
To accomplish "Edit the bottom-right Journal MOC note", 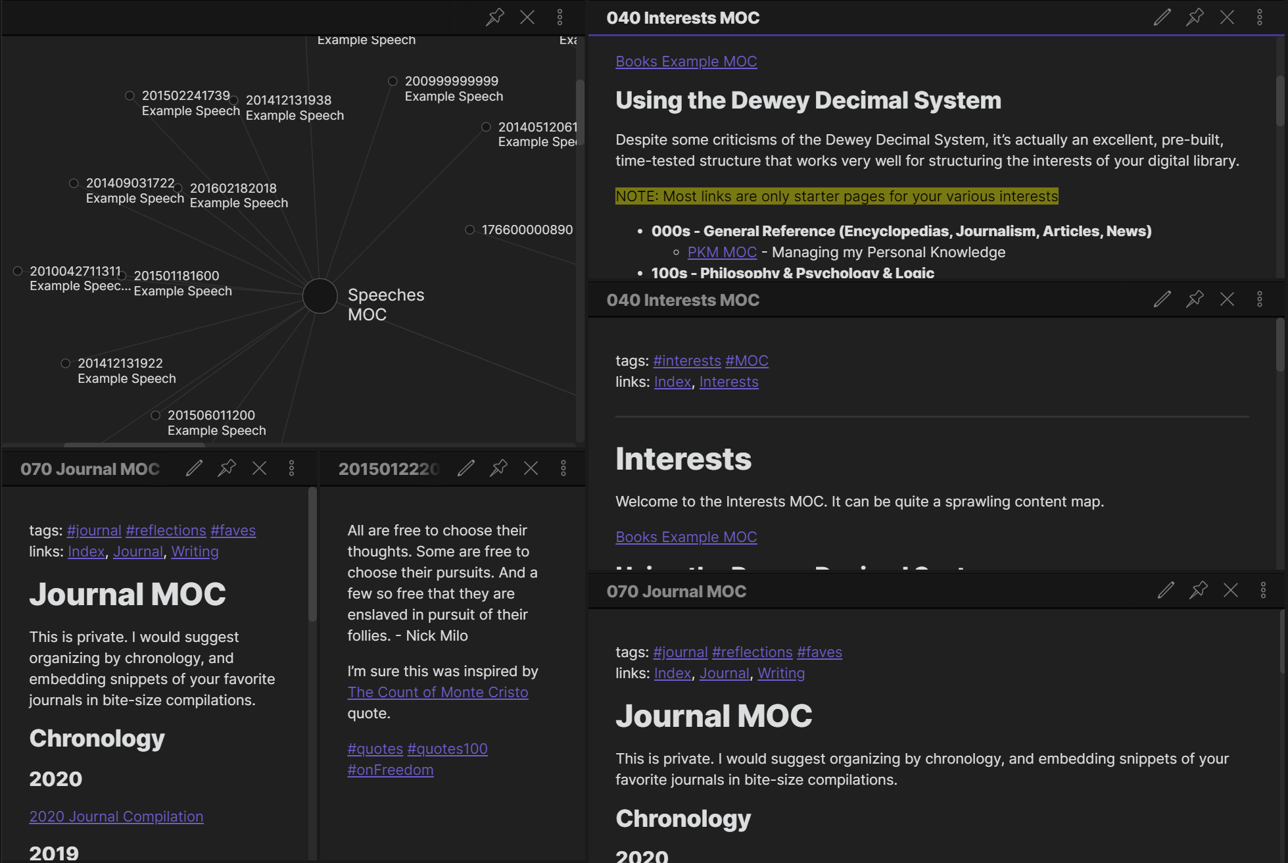I will (1165, 591).
